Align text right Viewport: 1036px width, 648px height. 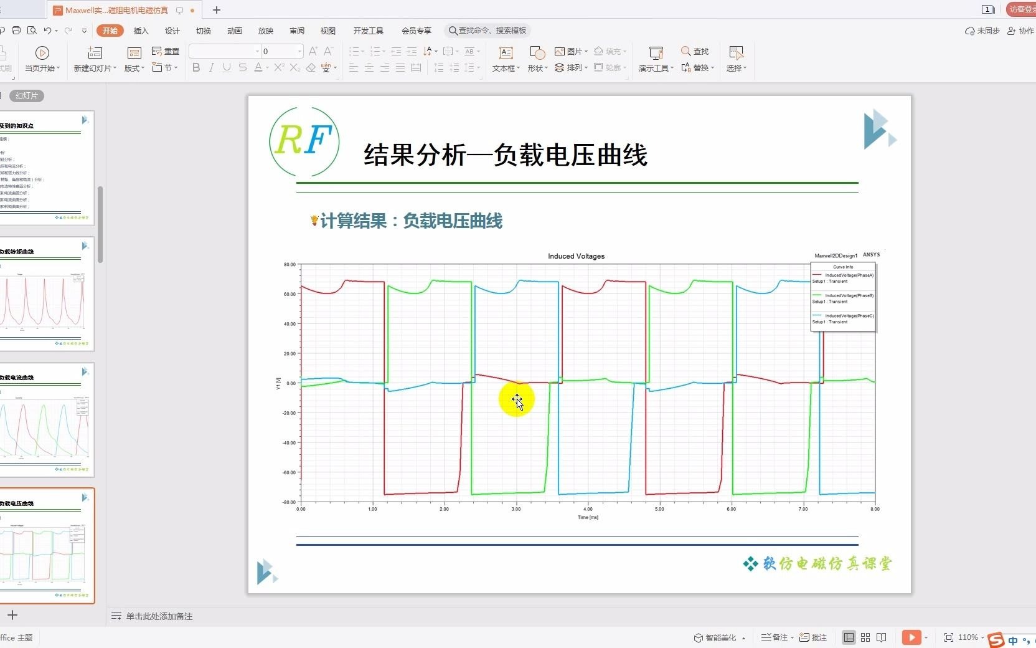pyautogui.click(x=385, y=67)
